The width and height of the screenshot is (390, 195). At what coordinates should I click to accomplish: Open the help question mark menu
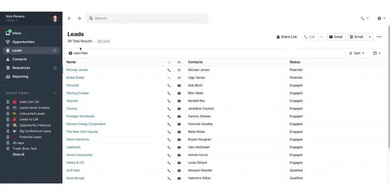point(381,19)
